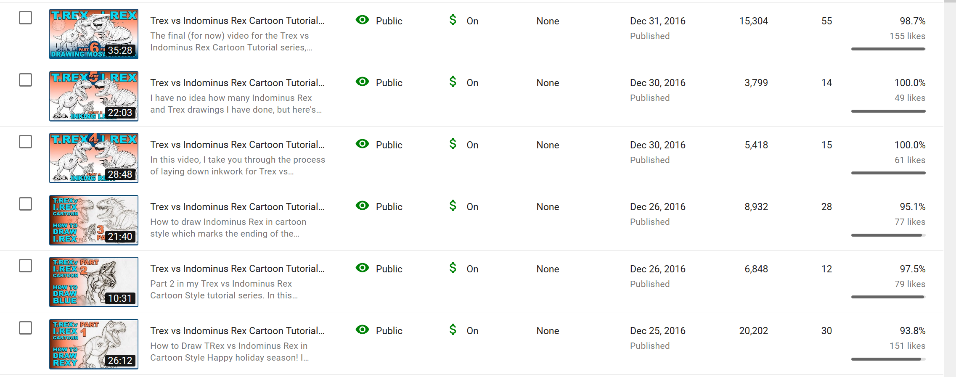Tick the checkbox for the 26:12 video

pyautogui.click(x=26, y=328)
